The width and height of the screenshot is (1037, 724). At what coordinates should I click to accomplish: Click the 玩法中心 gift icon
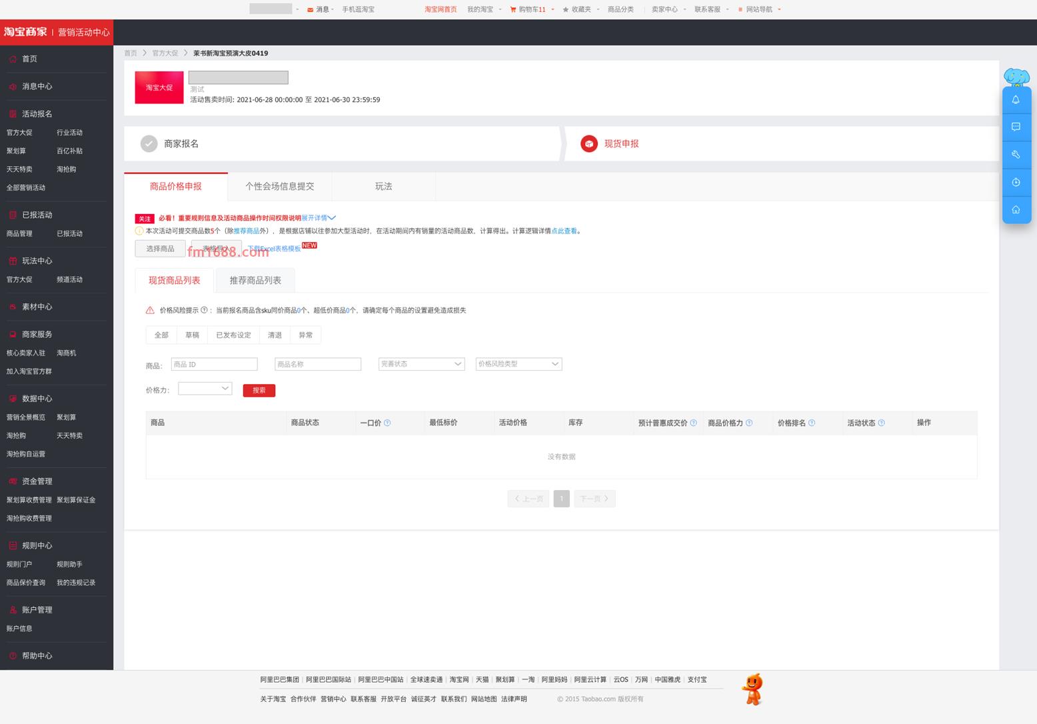[x=13, y=261]
